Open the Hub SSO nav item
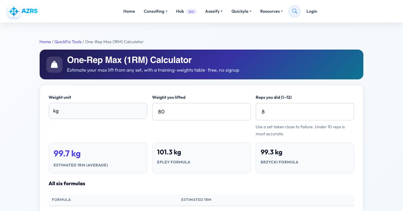 (186, 11)
